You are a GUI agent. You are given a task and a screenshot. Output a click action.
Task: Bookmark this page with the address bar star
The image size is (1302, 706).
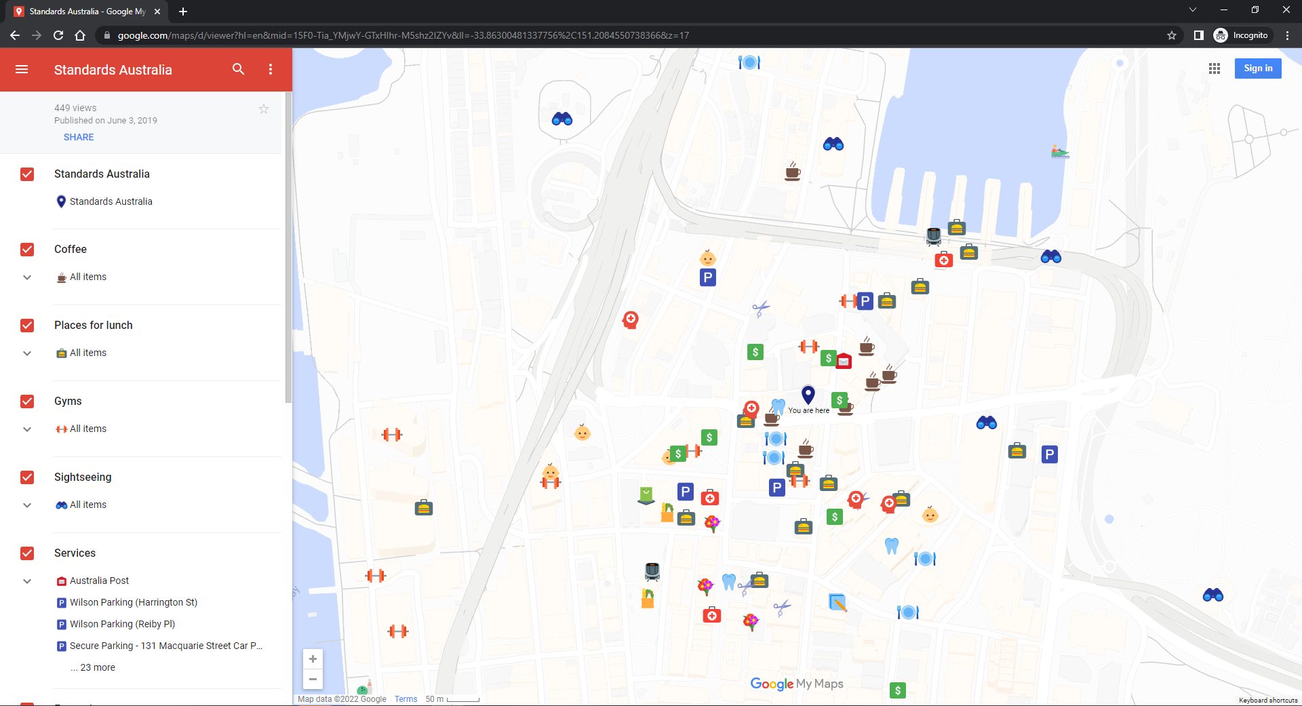click(1172, 35)
